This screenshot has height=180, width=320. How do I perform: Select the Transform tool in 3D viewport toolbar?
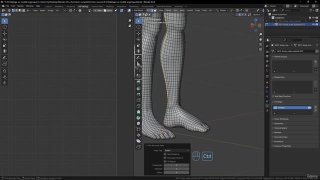(138, 51)
